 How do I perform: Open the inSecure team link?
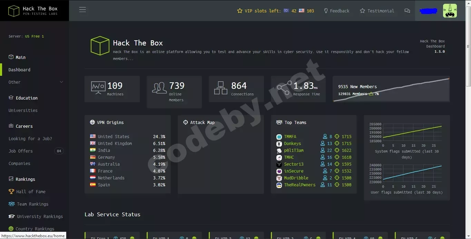coord(294,171)
